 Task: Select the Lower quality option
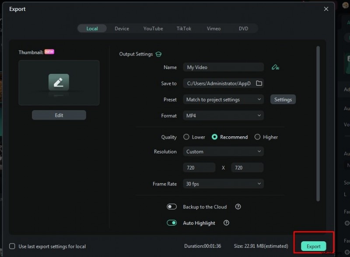coord(186,137)
